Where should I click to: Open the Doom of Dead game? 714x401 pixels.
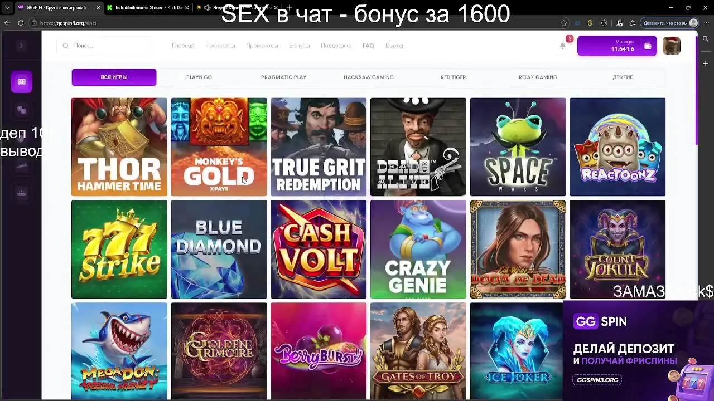point(518,250)
